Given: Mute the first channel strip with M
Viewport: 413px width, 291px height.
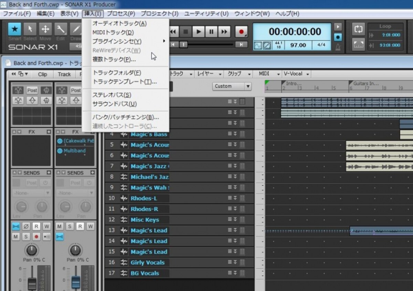Looking at the screenshot, I should (16, 237).
